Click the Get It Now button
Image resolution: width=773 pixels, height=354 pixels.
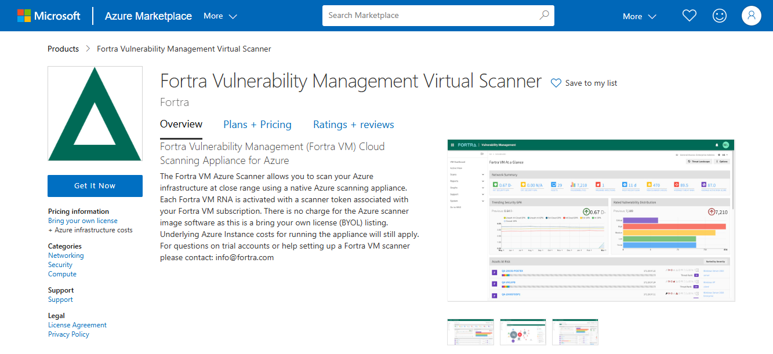tap(95, 185)
